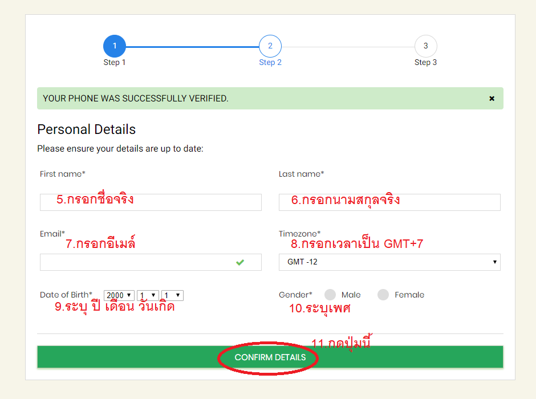Click the Personal Details heading

pyautogui.click(x=87, y=129)
